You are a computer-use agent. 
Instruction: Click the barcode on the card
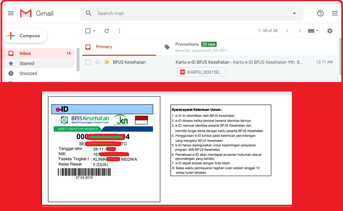(84, 172)
